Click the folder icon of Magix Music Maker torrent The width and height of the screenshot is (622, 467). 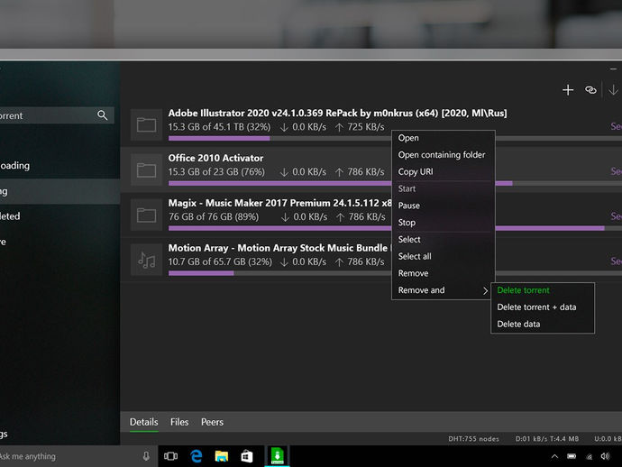pyautogui.click(x=146, y=215)
